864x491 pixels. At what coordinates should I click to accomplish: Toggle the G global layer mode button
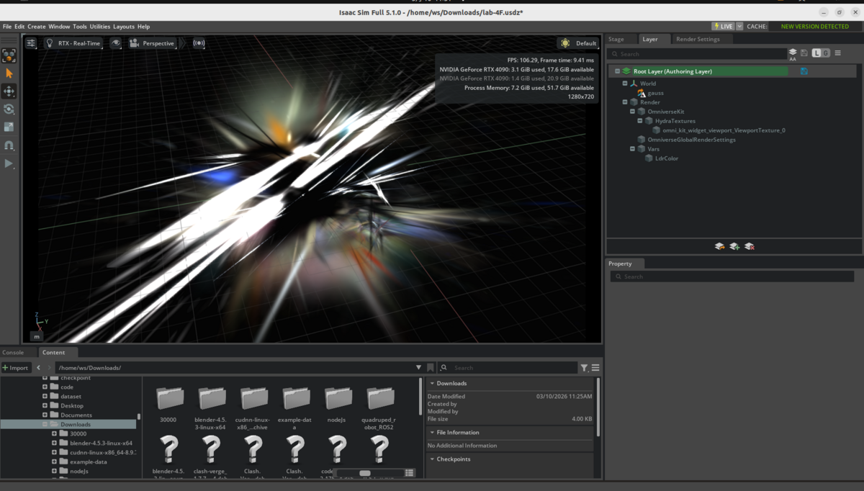pos(826,53)
